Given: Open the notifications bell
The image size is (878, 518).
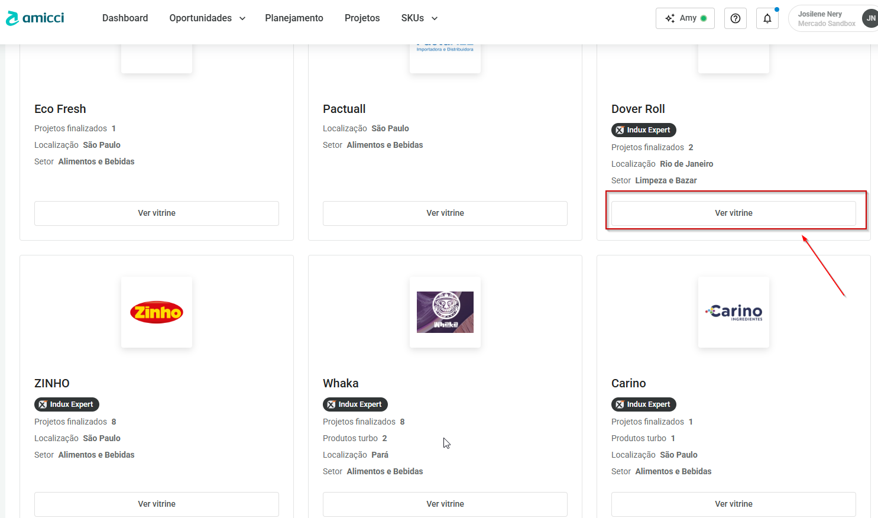Looking at the screenshot, I should [767, 18].
